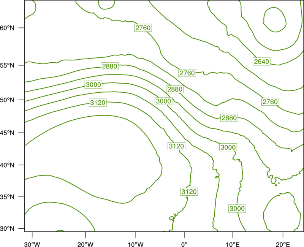Select the 10°E longitude axis label
Screen dimensions: 304x247
pyautogui.click(x=233, y=244)
